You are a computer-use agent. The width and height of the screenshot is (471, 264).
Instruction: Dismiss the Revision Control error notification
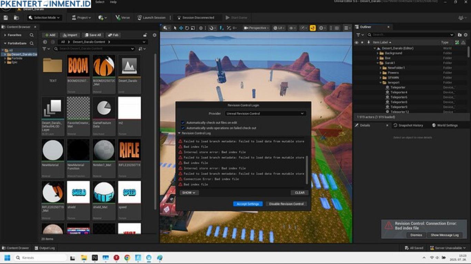(x=416, y=235)
